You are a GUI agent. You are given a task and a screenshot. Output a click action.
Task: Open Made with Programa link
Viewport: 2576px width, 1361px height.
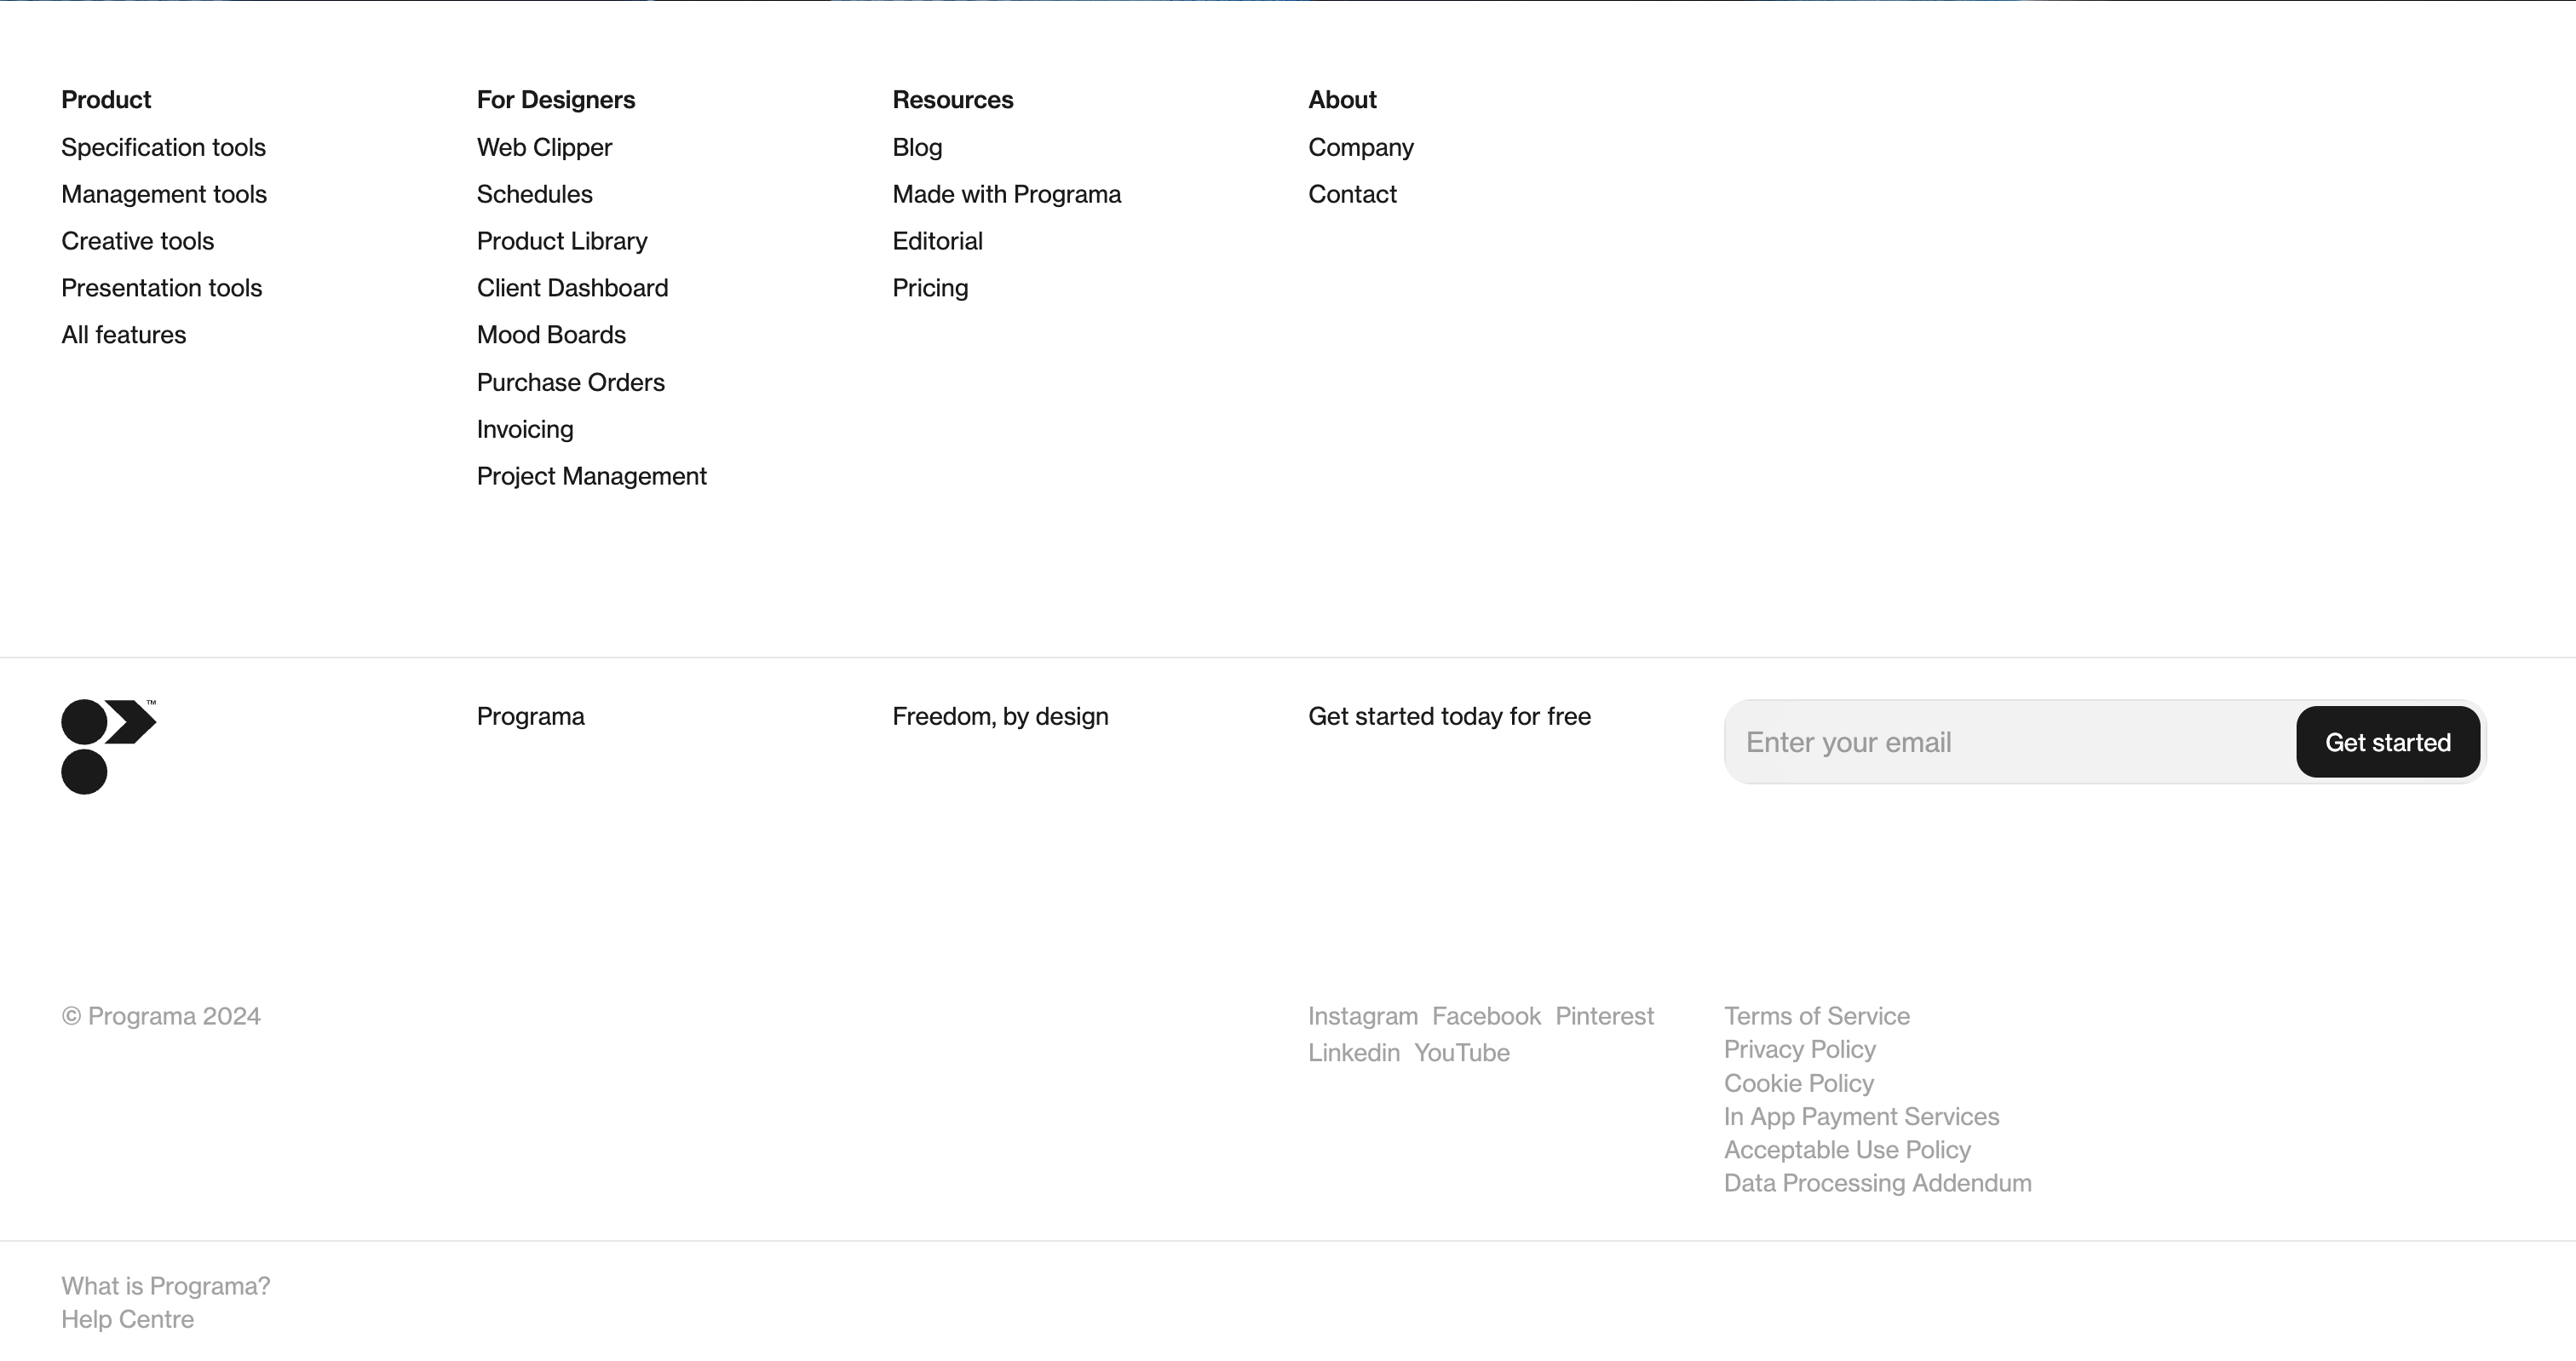point(1006,194)
